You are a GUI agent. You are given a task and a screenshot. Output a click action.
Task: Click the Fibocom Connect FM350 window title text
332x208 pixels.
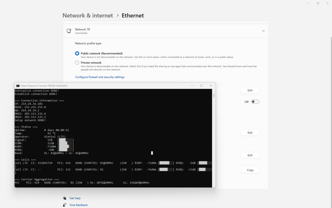tap(44, 86)
